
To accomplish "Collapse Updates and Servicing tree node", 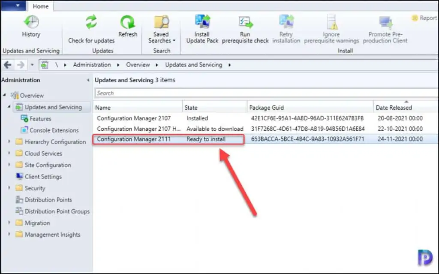I will click(x=9, y=107).
